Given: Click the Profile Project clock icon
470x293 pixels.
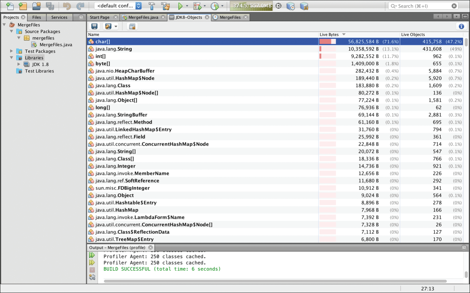Looking at the screenshot, I should pyautogui.click(x=215, y=6).
